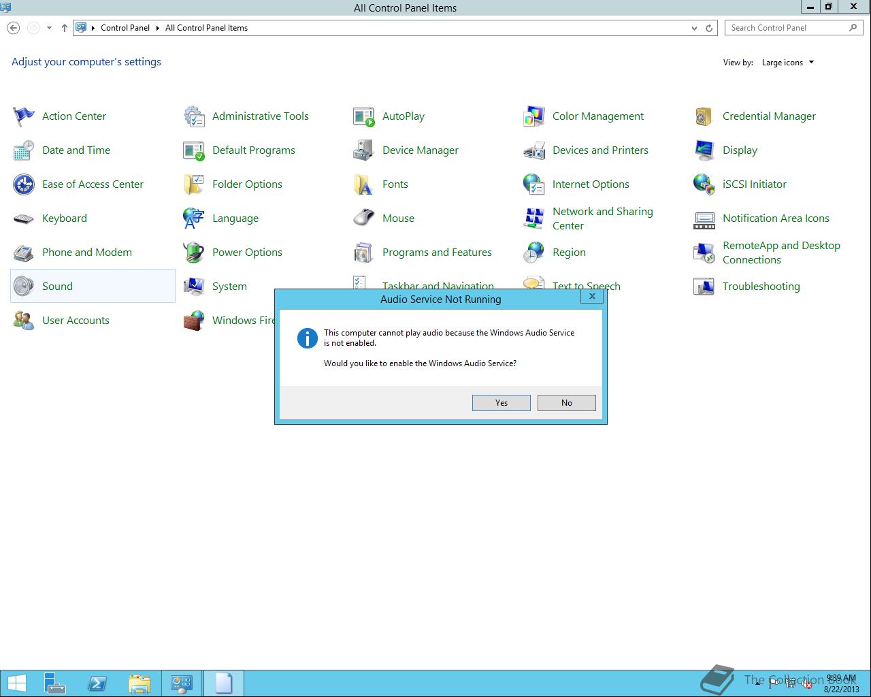The width and height of the screenshot is (871, 697).
Task: Open the recent locations dropdown arrow
Action: 49,28
